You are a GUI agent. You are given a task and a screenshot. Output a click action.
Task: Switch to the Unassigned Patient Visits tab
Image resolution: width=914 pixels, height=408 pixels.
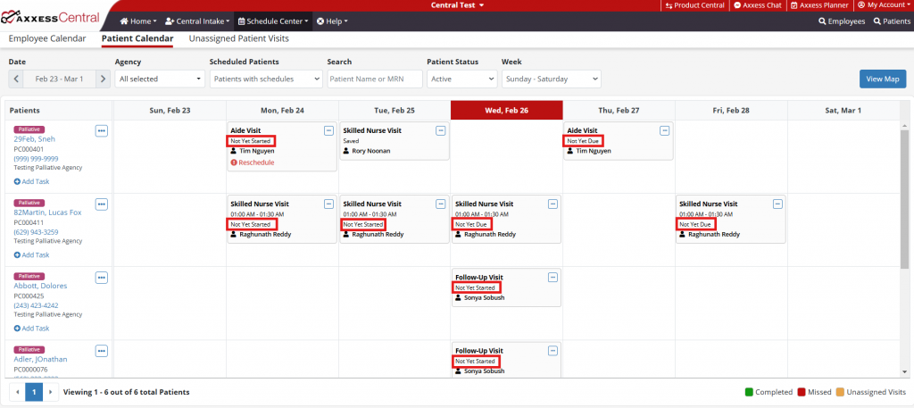(x=238, y=38)
